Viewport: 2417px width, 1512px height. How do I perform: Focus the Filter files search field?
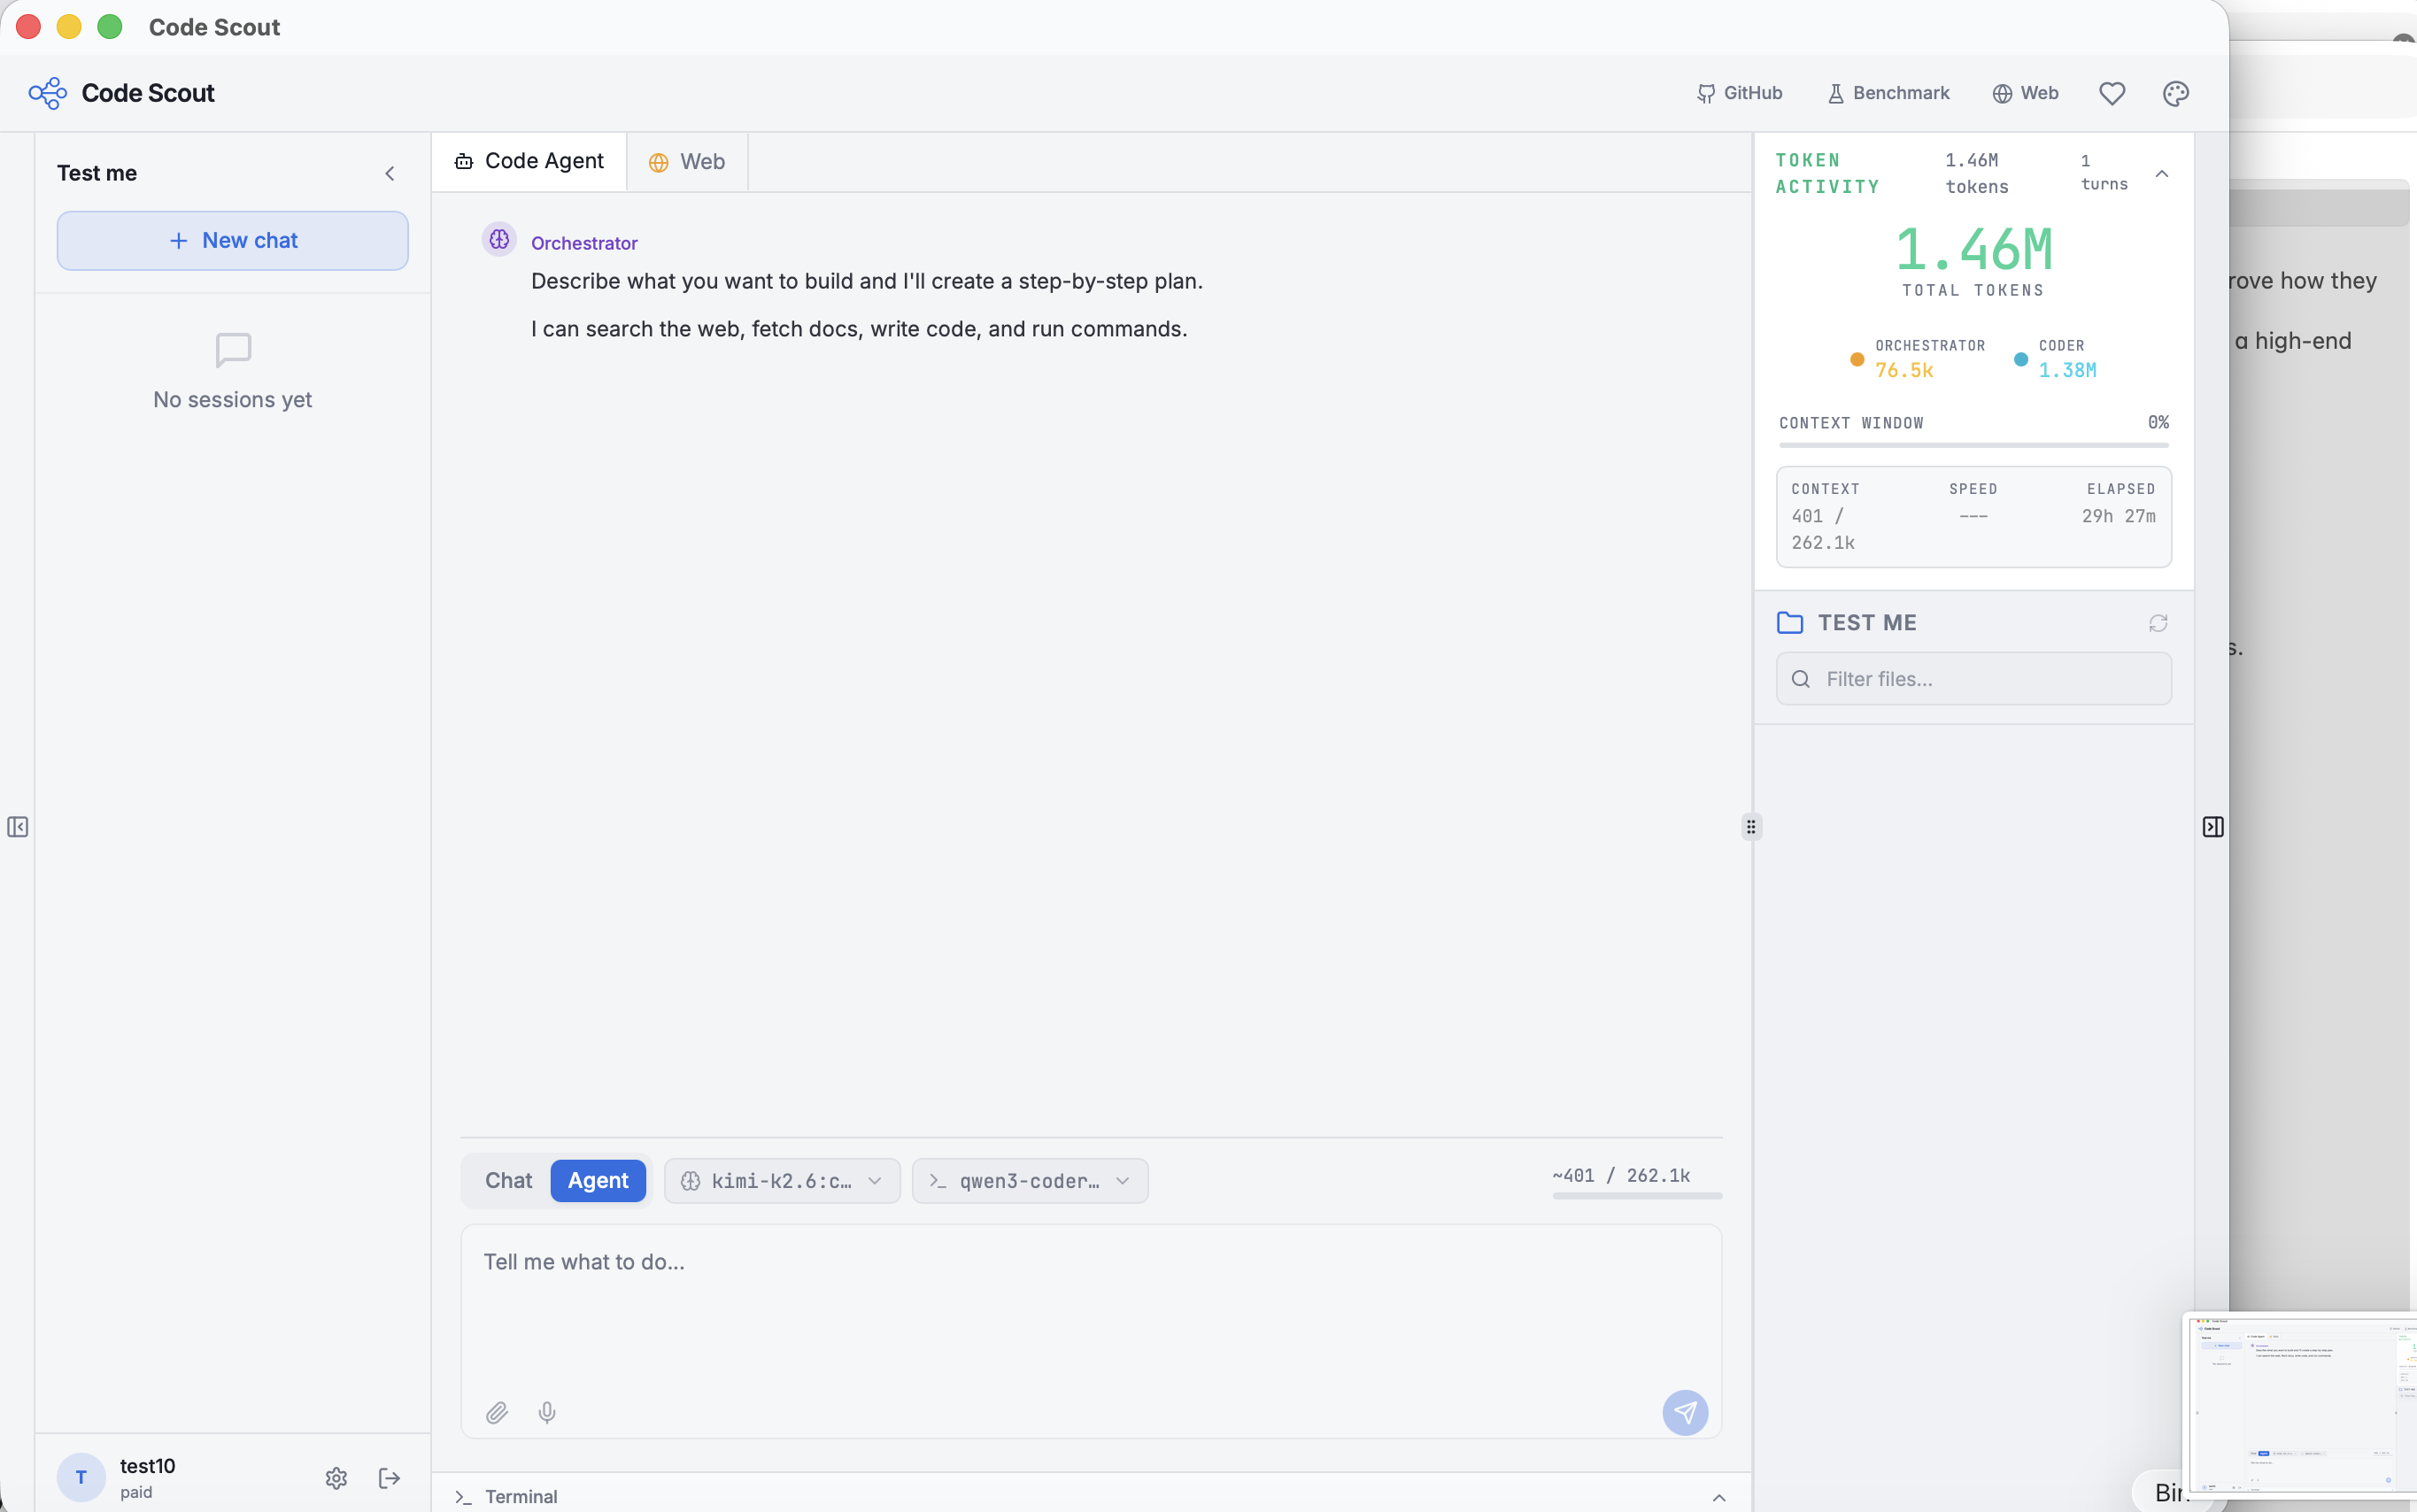point(1973,679)
